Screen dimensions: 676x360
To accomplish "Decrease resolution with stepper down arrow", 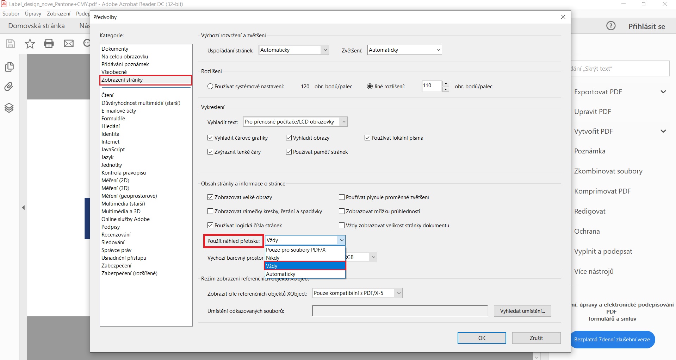I will [x=446, y=89].
